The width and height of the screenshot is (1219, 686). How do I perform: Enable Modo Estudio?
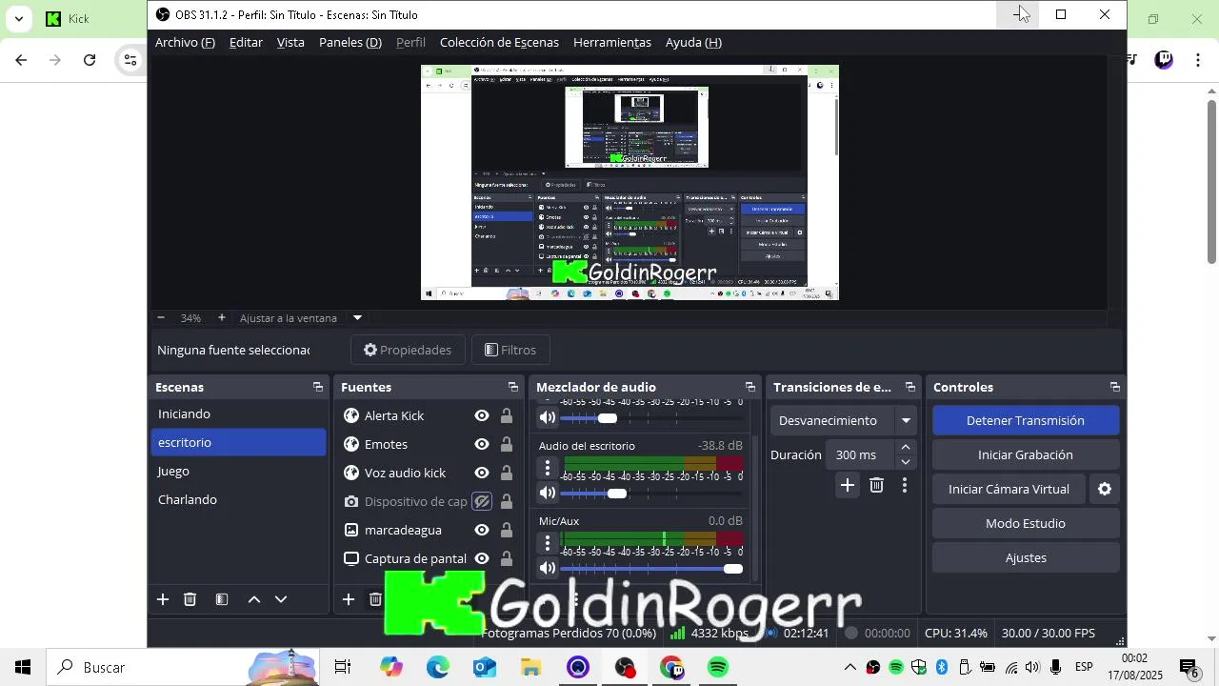pyautogui.click(x=1026, y=523)
